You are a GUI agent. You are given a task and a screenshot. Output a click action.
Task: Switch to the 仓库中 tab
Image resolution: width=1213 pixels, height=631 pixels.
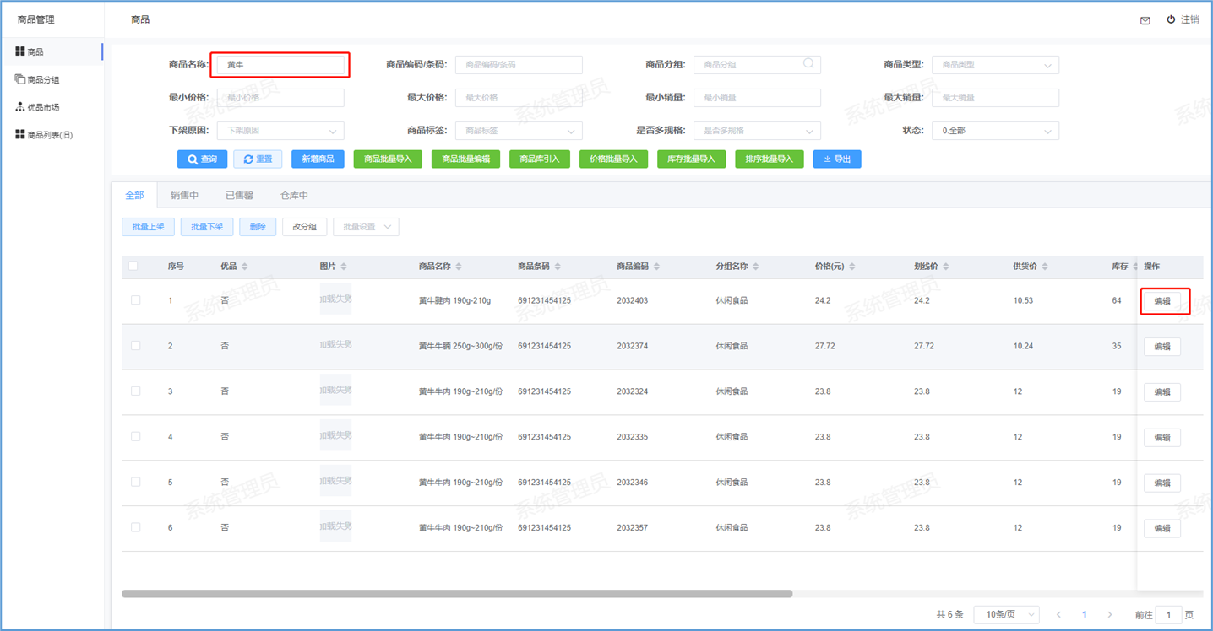click(294, 196)
